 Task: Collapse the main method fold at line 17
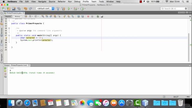(x=9, y=35)
